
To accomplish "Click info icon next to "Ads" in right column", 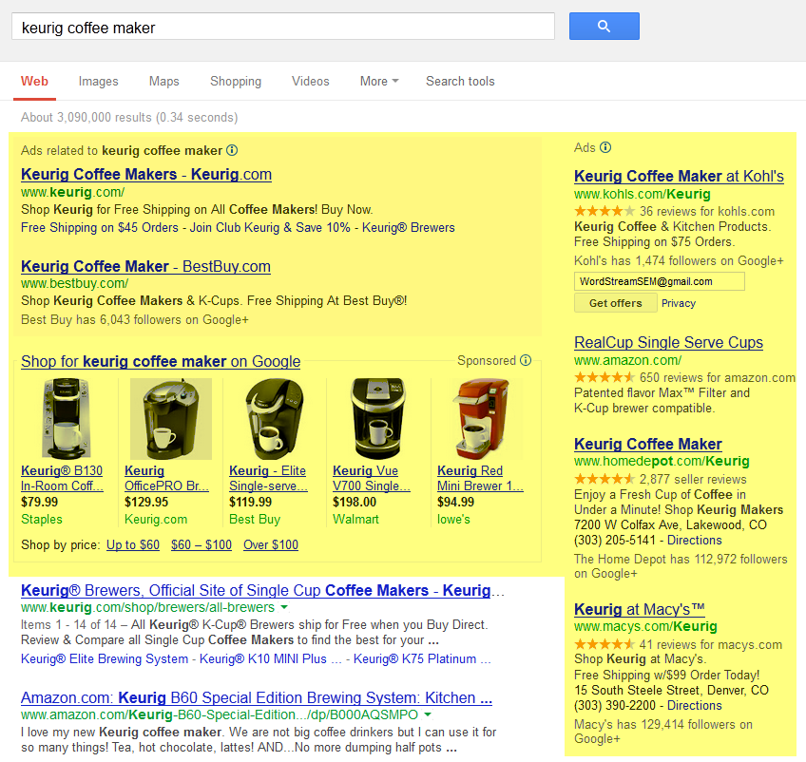I will [605, 147].
